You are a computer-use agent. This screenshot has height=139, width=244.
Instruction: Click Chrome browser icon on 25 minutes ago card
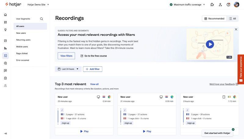[x=109, y=97]
